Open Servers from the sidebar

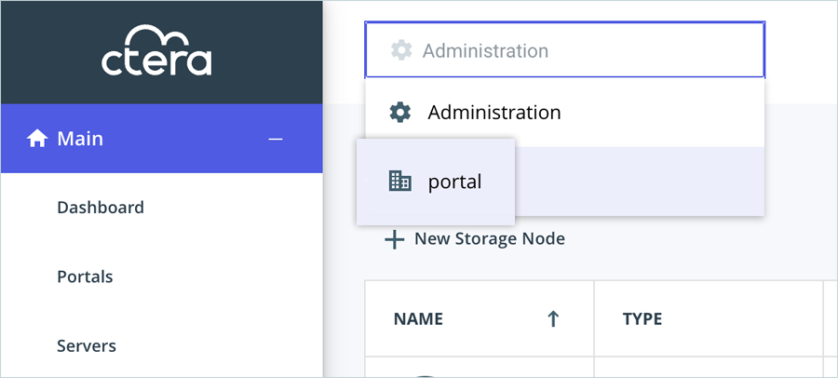click(x=87, y=345)
